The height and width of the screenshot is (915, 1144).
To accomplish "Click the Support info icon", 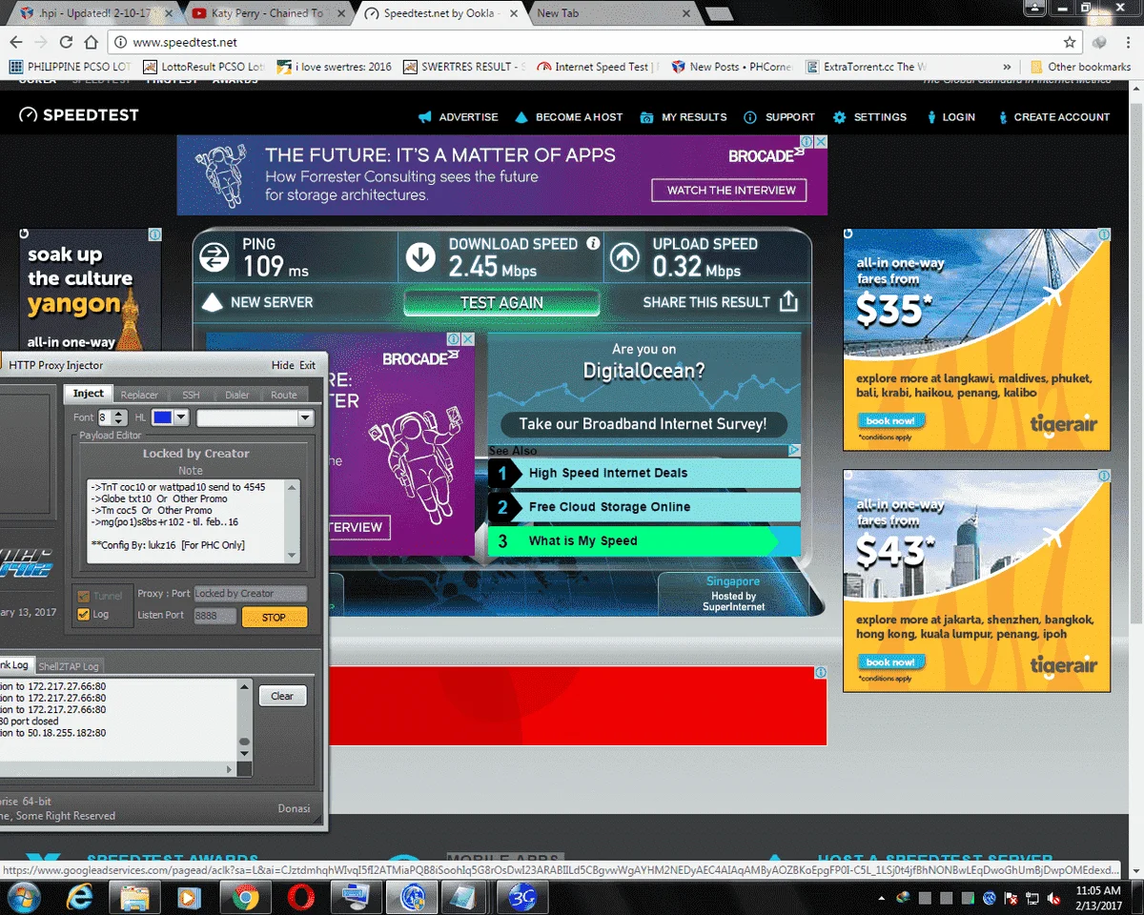I will pos(749,117).
